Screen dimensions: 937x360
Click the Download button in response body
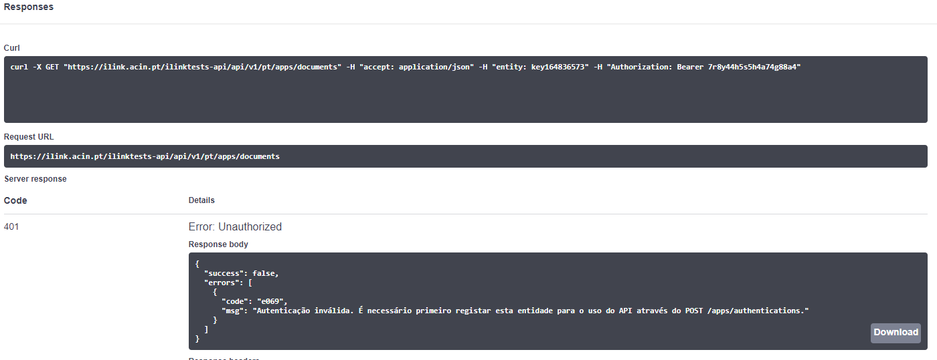coord(896,333)
